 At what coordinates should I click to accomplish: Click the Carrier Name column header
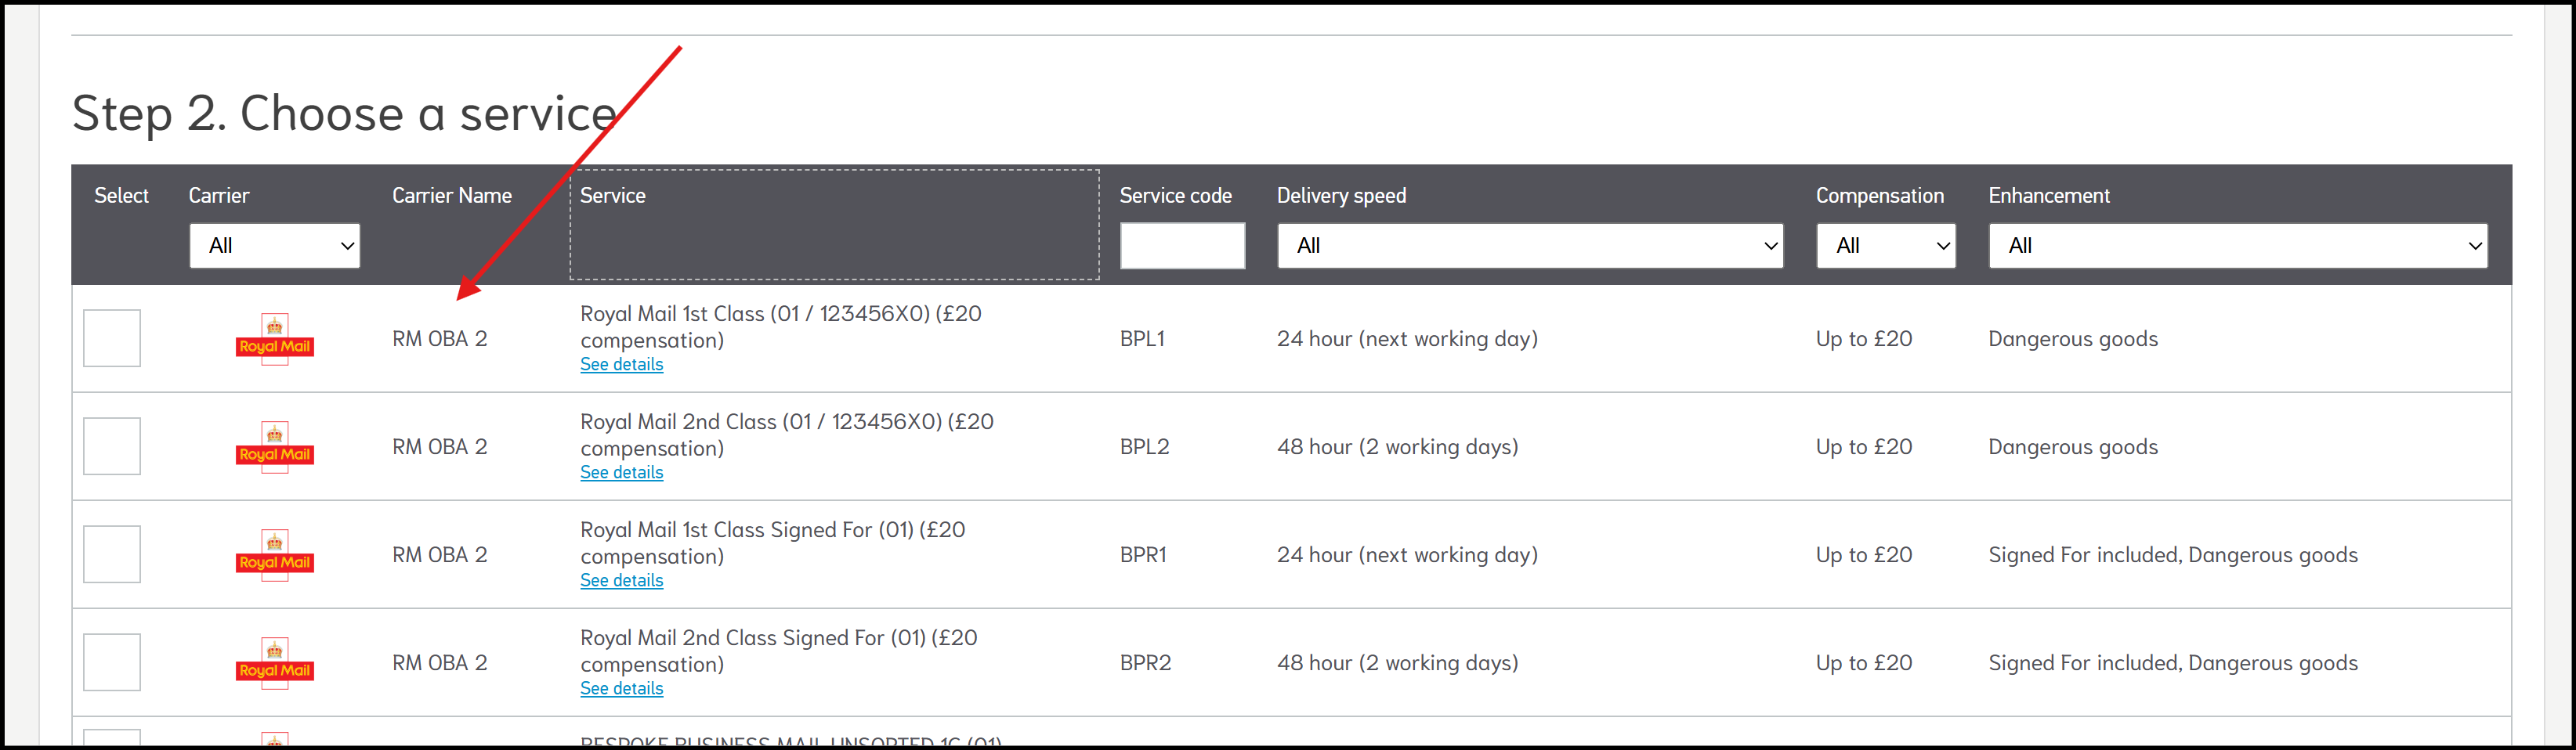pyautogui.click(x=452, y=196)
